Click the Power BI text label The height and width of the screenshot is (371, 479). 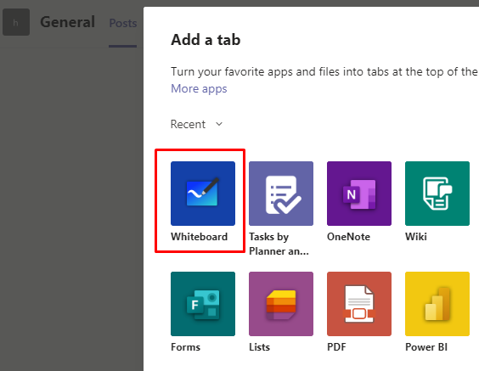(x=426, y=347)
